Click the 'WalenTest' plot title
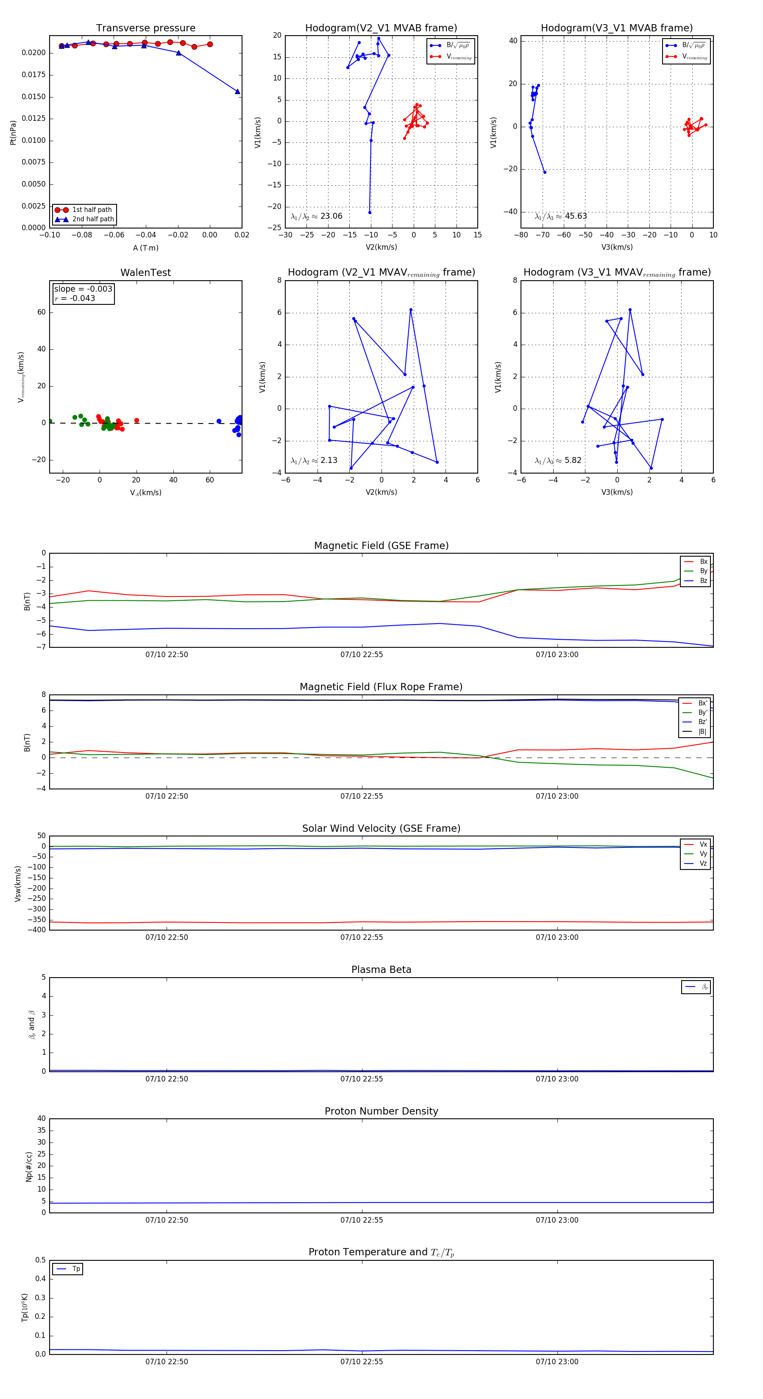The height and width of the screenshot is (1399, 763). pyautogui.click(x=145, y=273)
